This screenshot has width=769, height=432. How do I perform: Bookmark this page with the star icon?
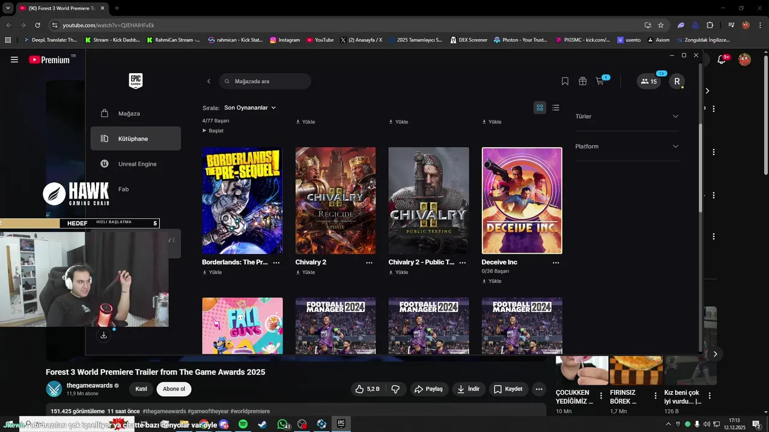pyautogui.click(x=661, y=25)
